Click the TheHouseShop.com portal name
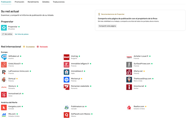 tap(142, 79)
